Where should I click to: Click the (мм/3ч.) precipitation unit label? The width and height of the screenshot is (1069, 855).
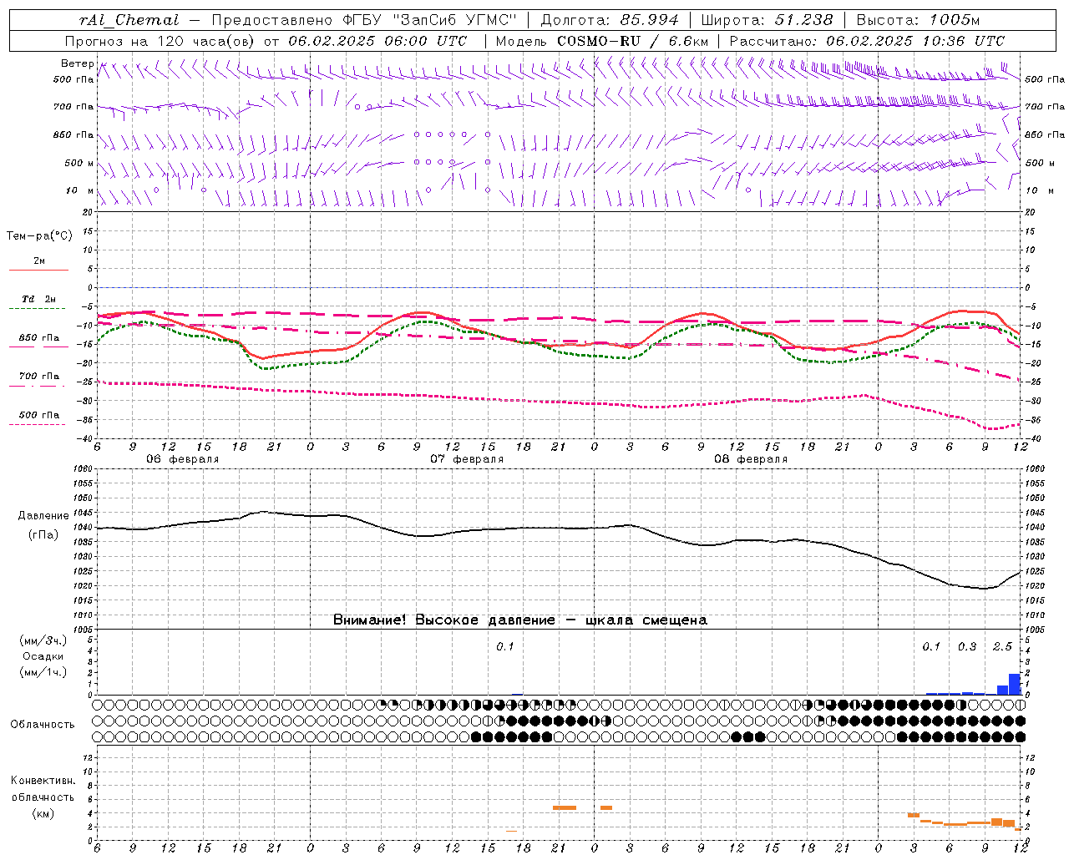43,641
